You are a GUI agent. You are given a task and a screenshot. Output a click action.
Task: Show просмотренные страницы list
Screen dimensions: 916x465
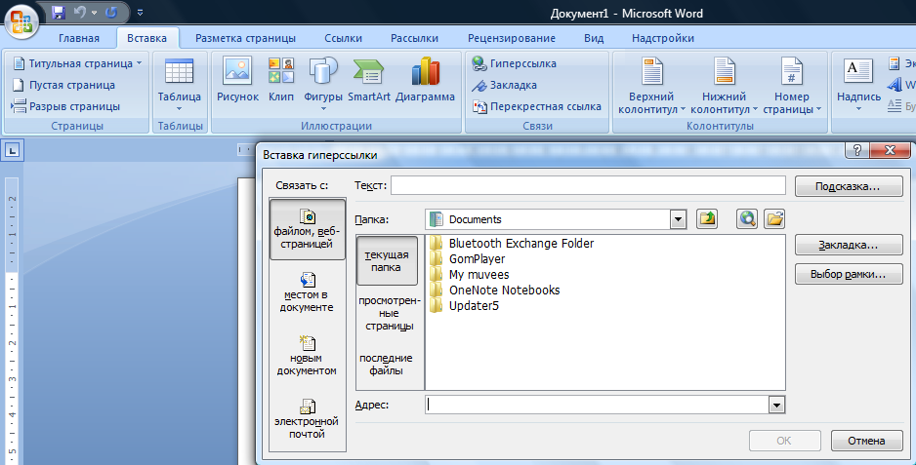click(390, 313)
